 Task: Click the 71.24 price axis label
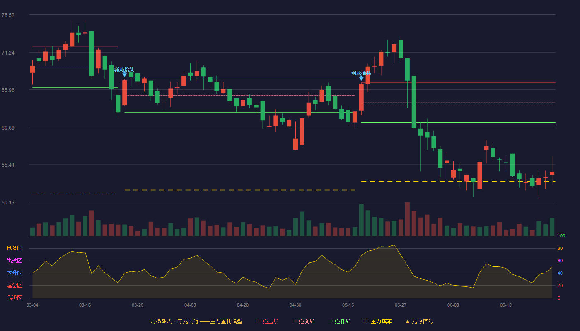pos(8,53)
